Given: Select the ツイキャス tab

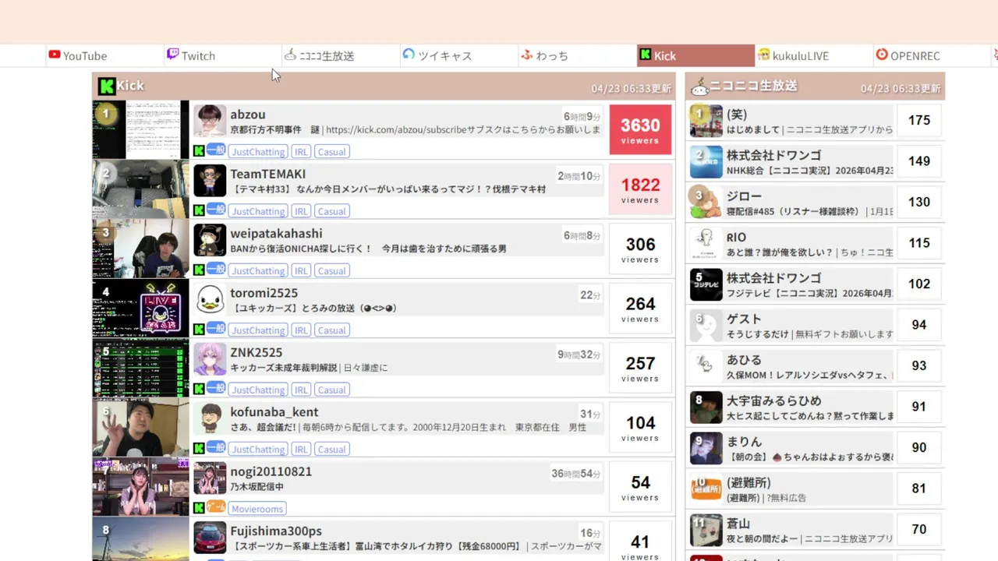Looking at the screenshot, I should click(x=459, y=56).
